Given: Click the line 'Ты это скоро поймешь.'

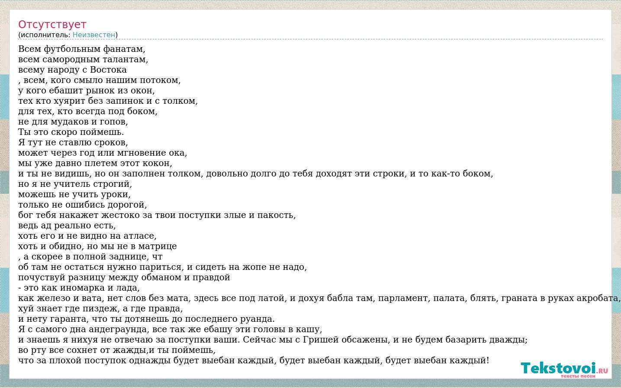Looking at the screenshot, I should click(71, 132).
